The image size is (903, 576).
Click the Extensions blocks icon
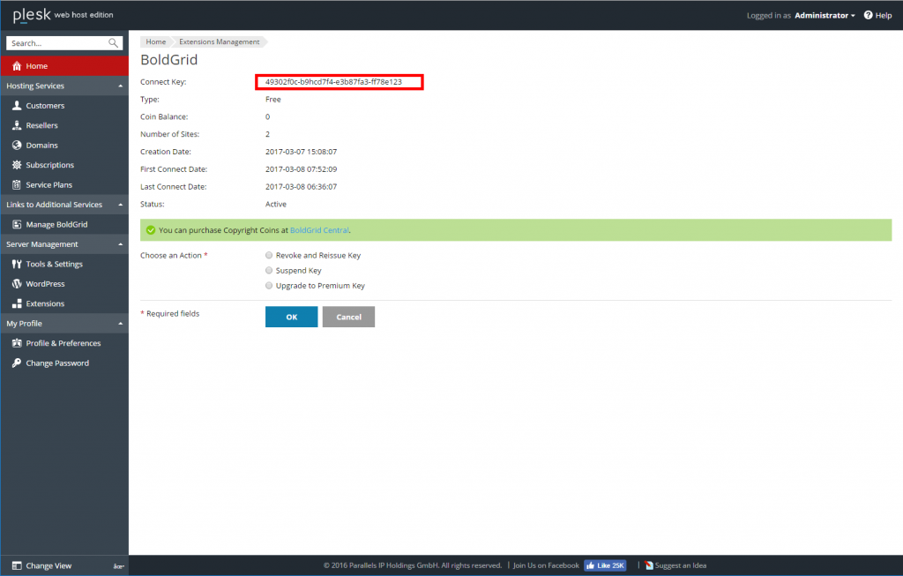click(x=17, y=303)
